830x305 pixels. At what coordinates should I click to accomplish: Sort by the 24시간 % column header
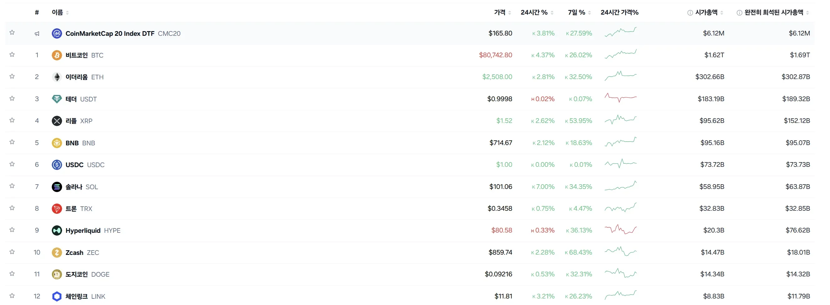pos(537,12)
